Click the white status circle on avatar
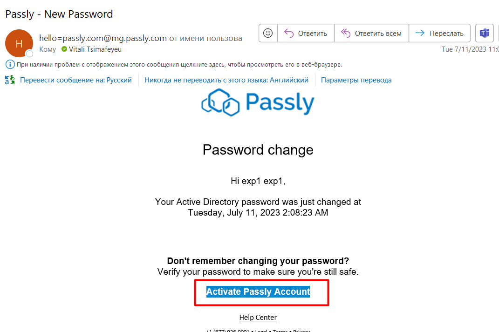This screenshot has height=332, width=499. pyautogui.click(x=29, y=54)
